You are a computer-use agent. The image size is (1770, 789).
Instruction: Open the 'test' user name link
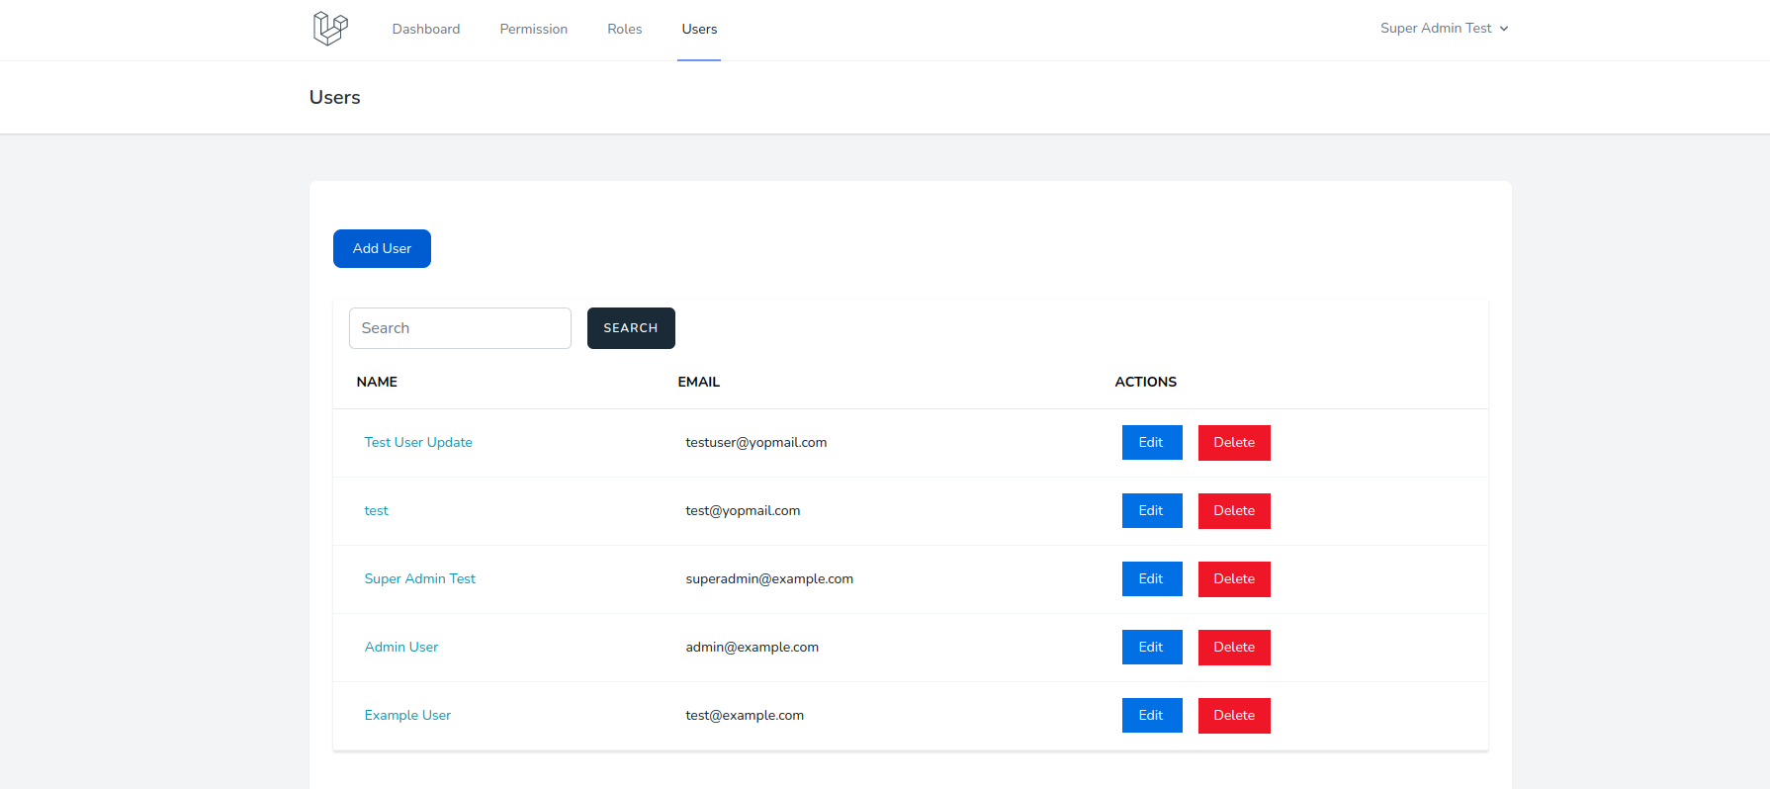point(376,511)
